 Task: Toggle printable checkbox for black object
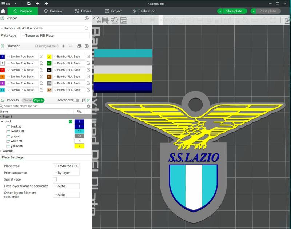[x=71, y=122]
